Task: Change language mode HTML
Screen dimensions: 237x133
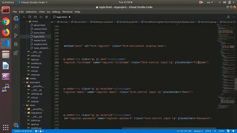Action: (221, 131)
